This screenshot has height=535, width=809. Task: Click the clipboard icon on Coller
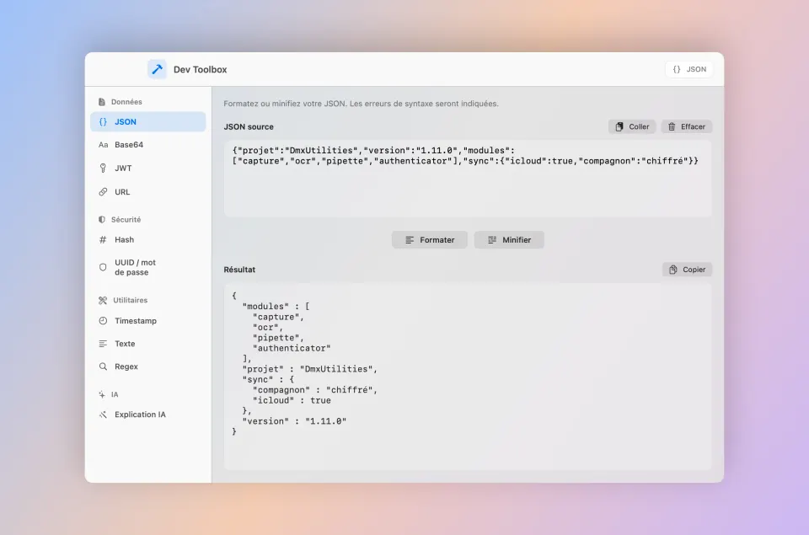click(x=619, y=127)
